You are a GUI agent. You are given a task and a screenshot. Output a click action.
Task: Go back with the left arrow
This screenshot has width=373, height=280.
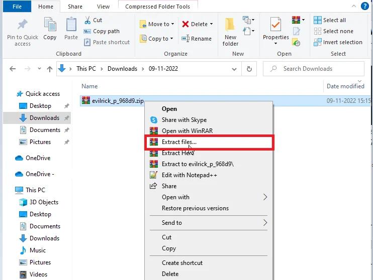click(13, 69)
